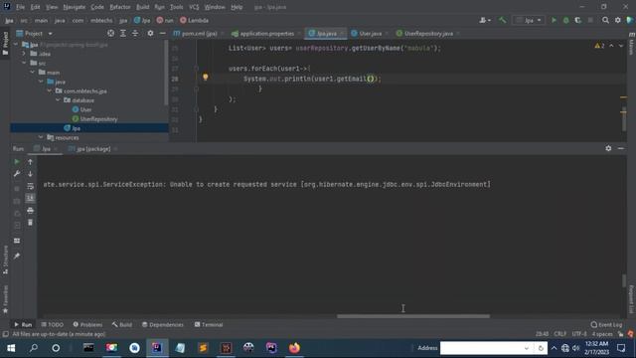This screenshot has width=636, height=358.
Task: Collapse the com.mbtechs.jpa package
Action: tap(49, 90)
